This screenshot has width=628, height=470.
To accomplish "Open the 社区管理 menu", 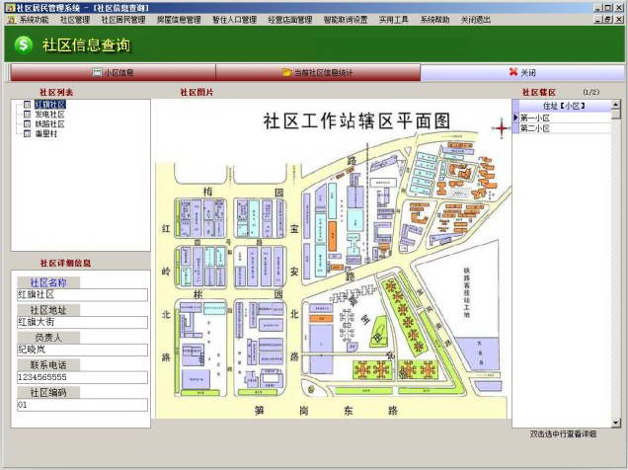I will click(75, 20).
